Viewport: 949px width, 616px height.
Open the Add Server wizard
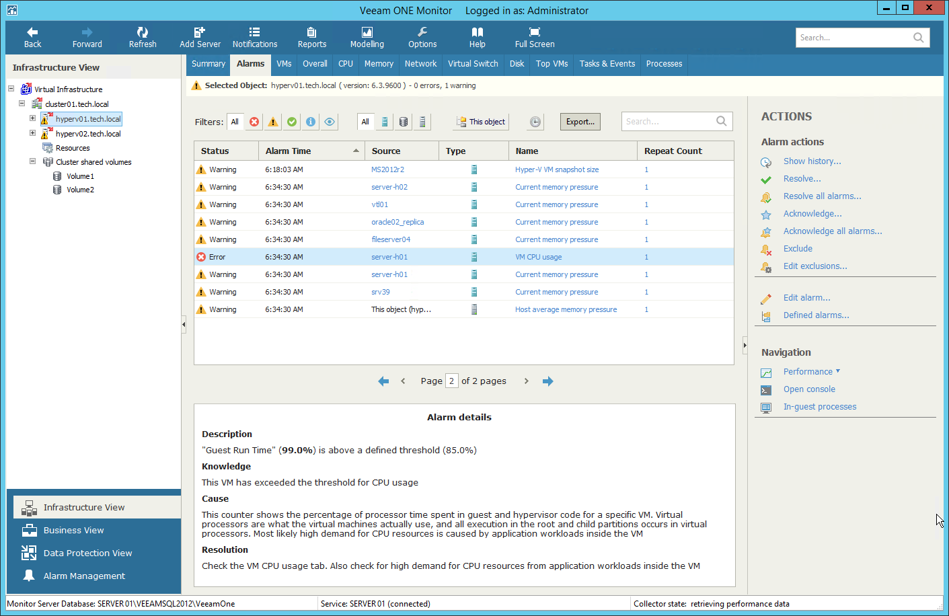(200, 38)
